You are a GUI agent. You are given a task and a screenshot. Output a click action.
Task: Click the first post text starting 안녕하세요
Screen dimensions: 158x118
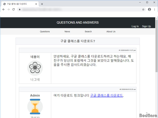coord(93,61)
